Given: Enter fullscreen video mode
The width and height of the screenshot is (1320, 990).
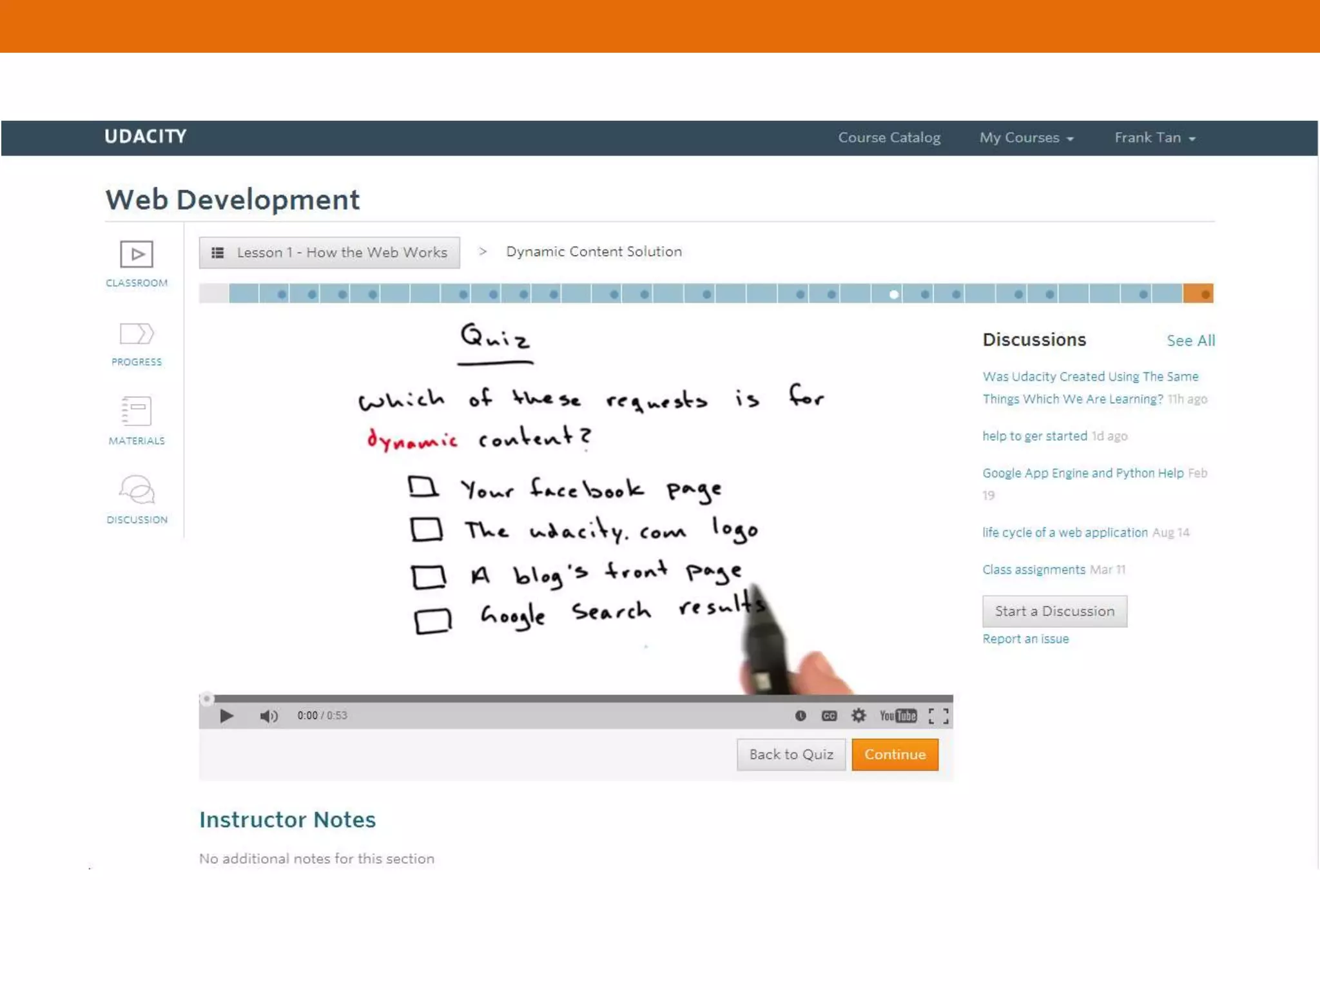Looking at the screenshot, I should [x=938, y=715].
